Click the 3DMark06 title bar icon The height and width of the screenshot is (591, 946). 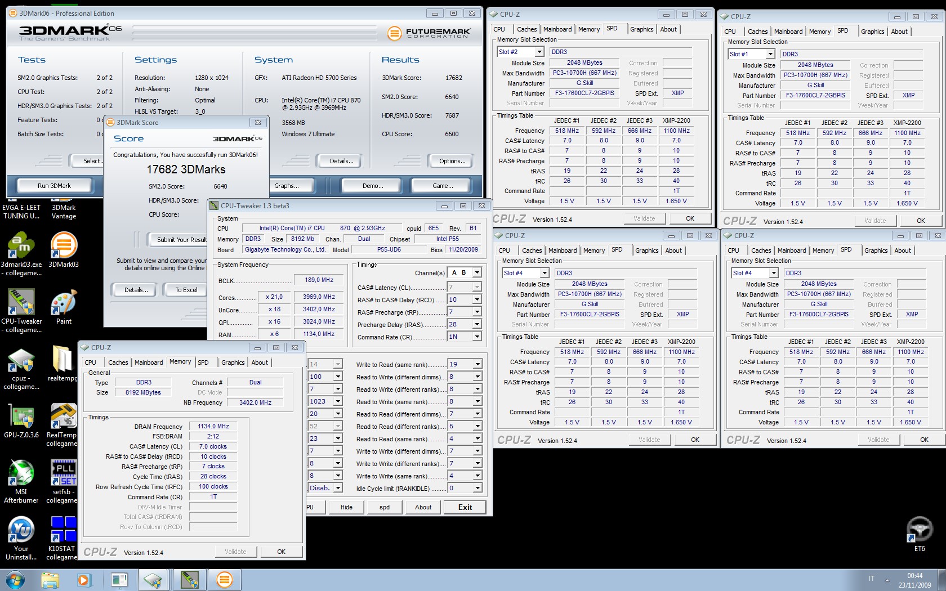coord(12,13)
